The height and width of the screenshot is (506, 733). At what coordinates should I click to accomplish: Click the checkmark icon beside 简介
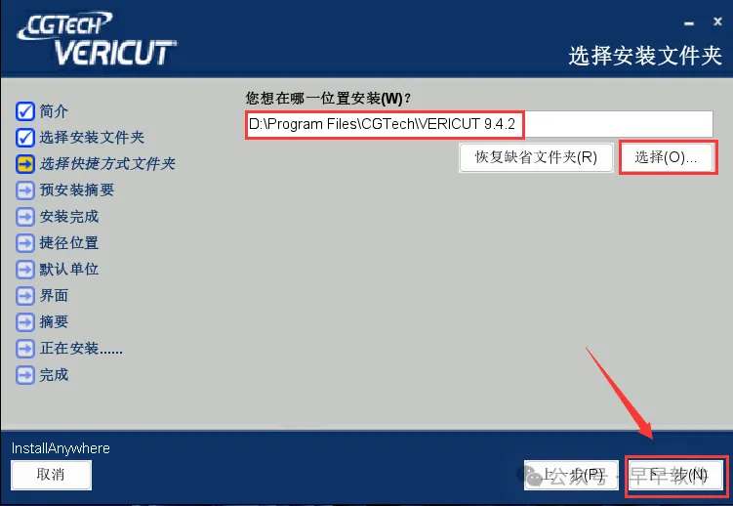pyautogui.click(x=24, y=111)
